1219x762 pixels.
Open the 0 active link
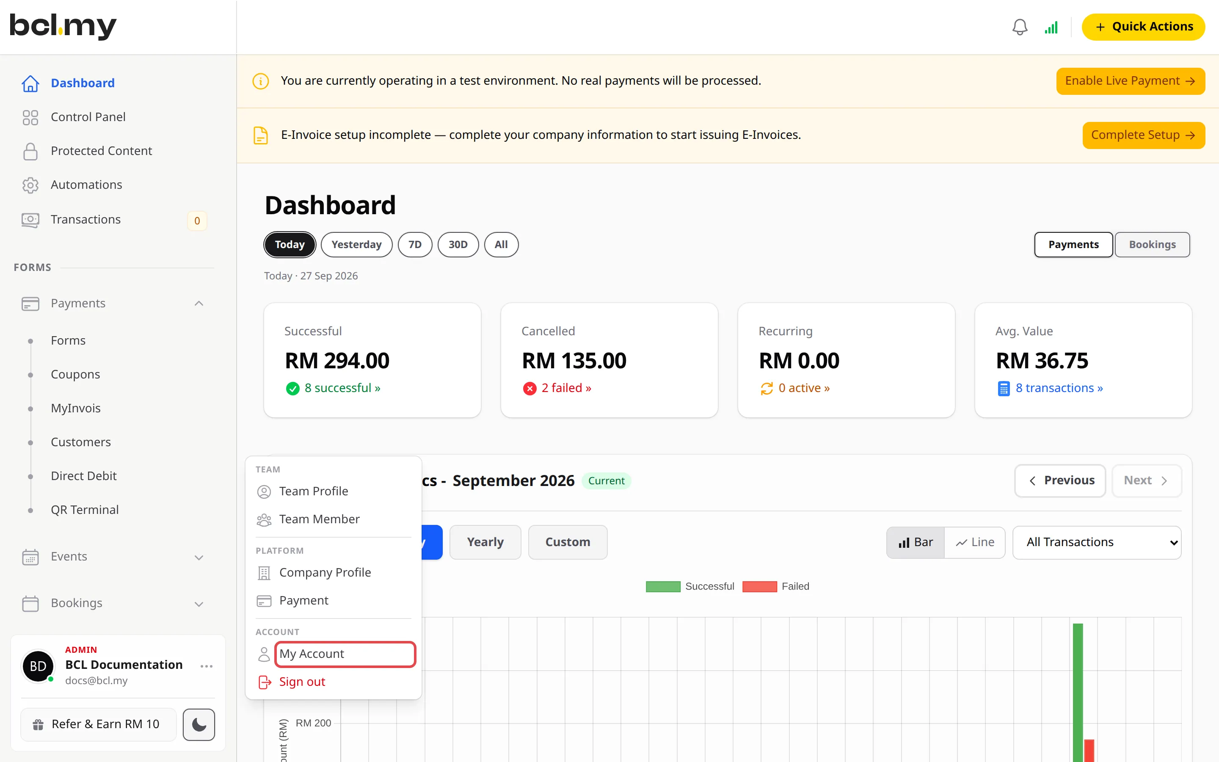804,388
